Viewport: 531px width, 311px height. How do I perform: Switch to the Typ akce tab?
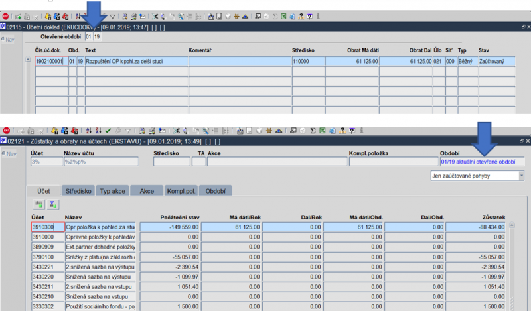click(112, 191)
